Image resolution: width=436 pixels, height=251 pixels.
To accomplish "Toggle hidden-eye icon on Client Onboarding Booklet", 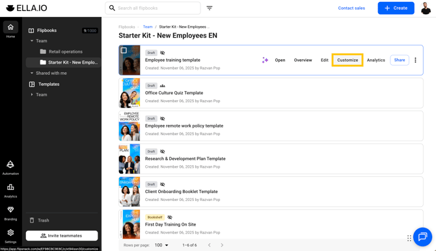I will [163, 185].
